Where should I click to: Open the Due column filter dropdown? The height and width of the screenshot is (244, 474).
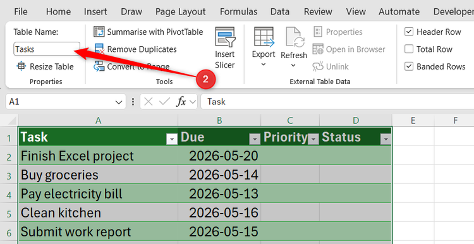pyautogui.click(x=255, y=139)
